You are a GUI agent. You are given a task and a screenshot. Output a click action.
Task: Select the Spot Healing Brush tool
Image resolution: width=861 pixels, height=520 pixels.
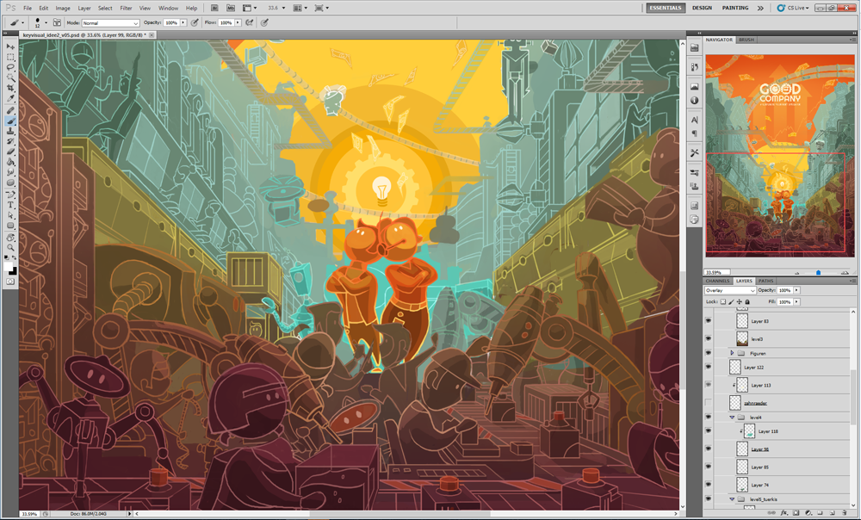[10, 111]
